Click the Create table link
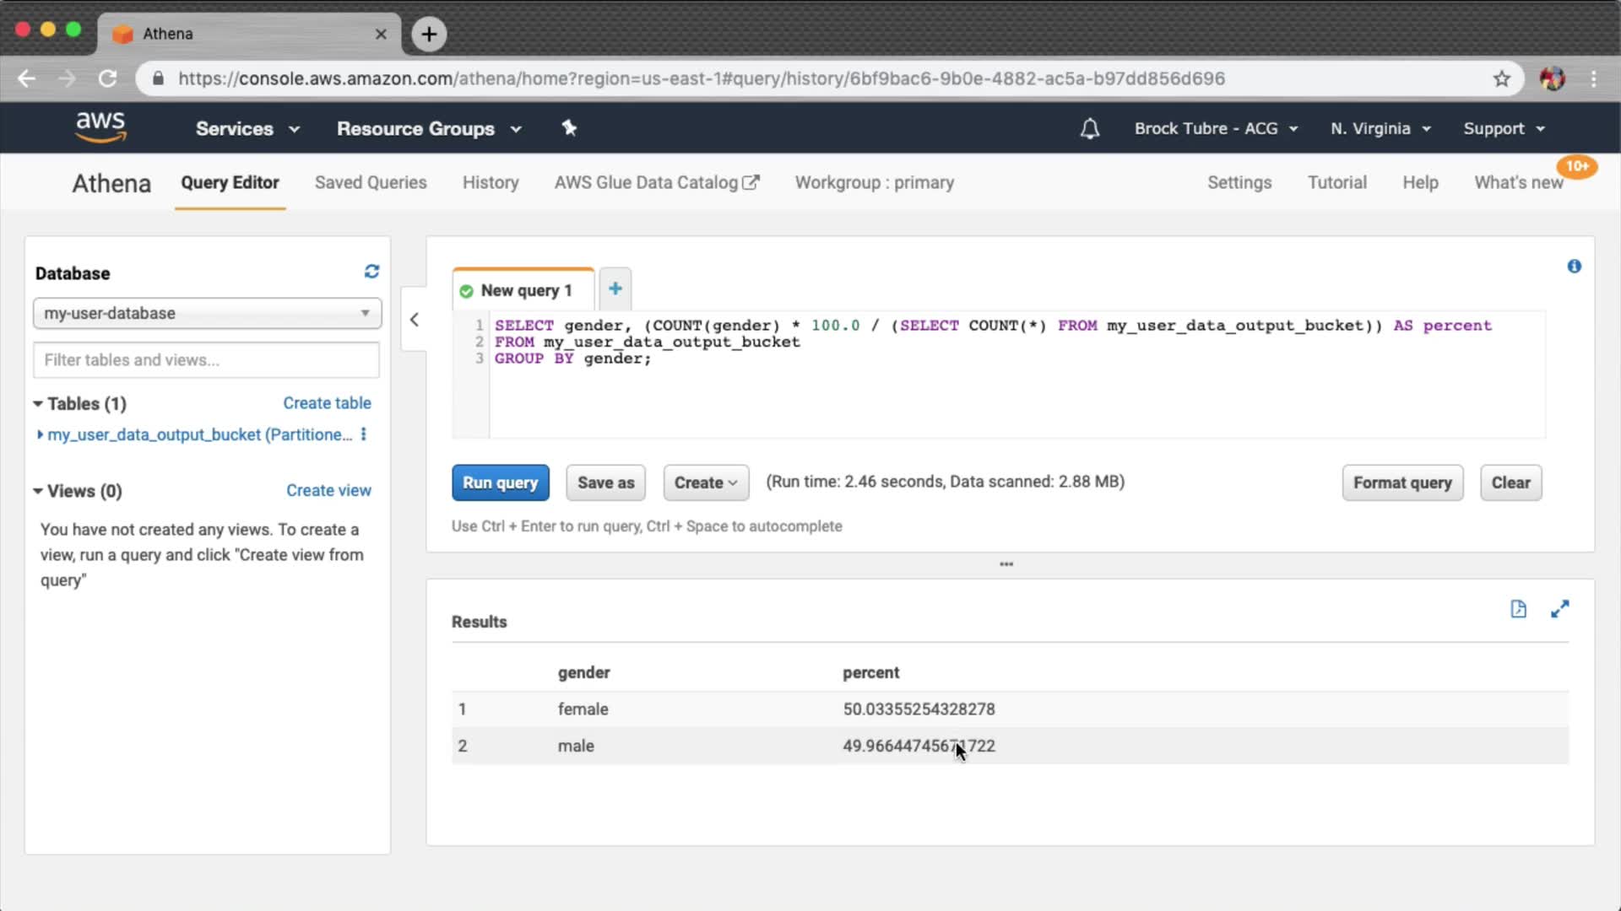The width and height of the screenshot is (1621, 911). point(327,403)
